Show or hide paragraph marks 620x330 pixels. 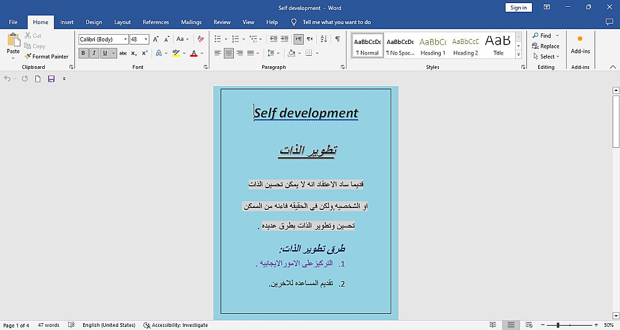point(337,39)
